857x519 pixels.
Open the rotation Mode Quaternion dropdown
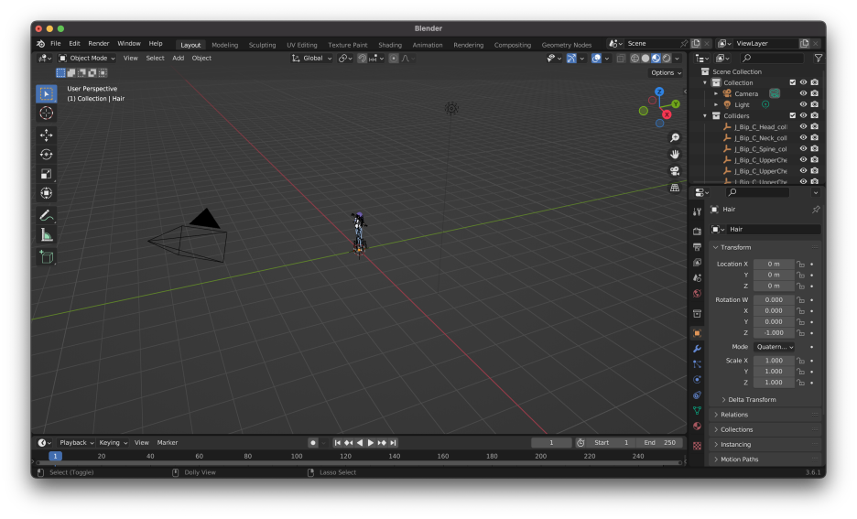(775, 347)
